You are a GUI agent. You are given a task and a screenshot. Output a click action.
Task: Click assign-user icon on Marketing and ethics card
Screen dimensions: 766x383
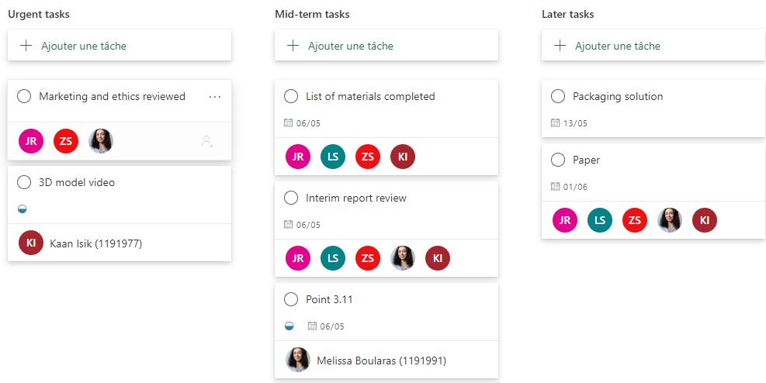(x=207, y=142)
